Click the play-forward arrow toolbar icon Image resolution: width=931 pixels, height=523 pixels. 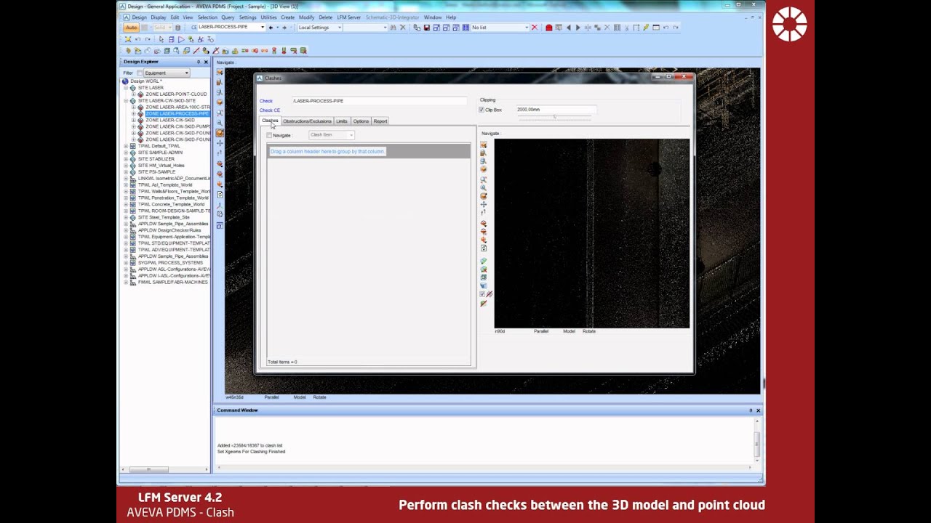point(578,28)
